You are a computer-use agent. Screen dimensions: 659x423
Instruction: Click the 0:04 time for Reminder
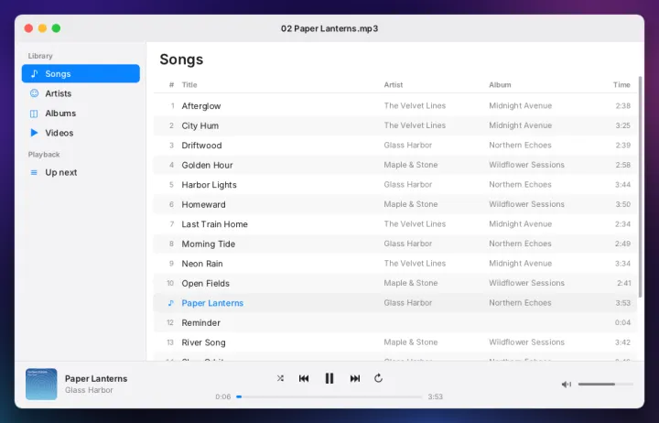623,323
